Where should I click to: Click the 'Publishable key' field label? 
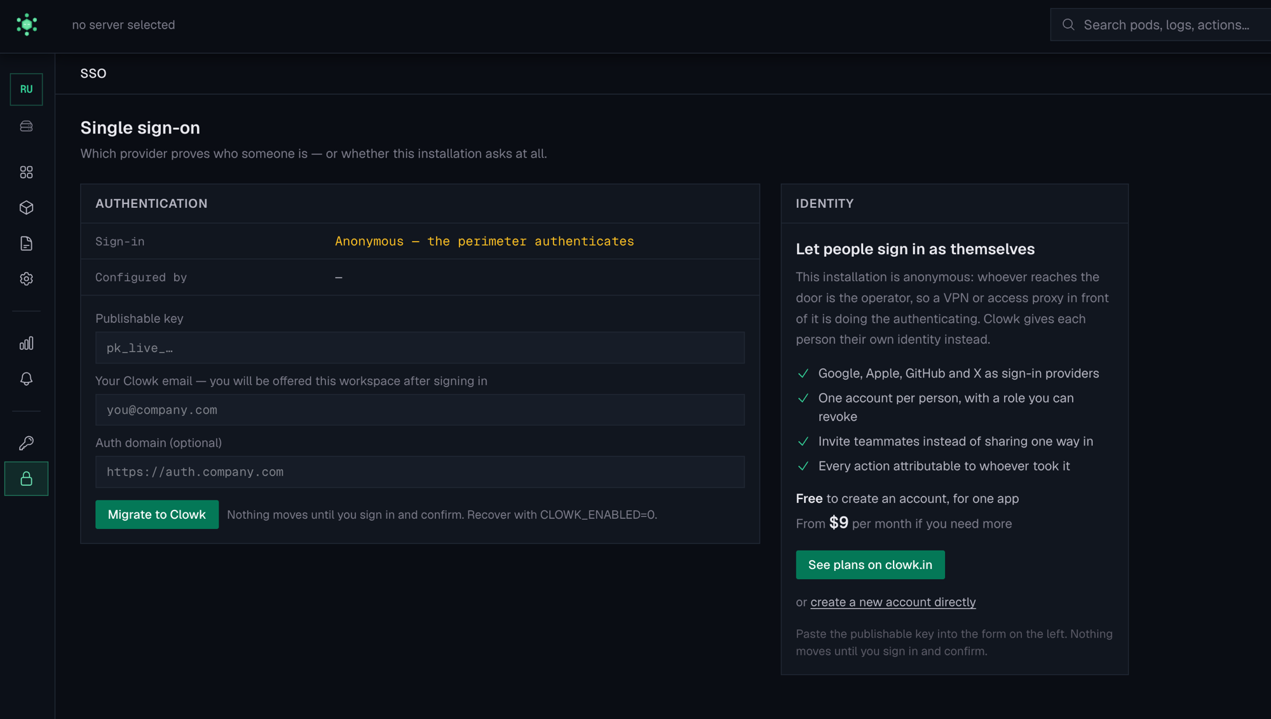tap(139, 318)
